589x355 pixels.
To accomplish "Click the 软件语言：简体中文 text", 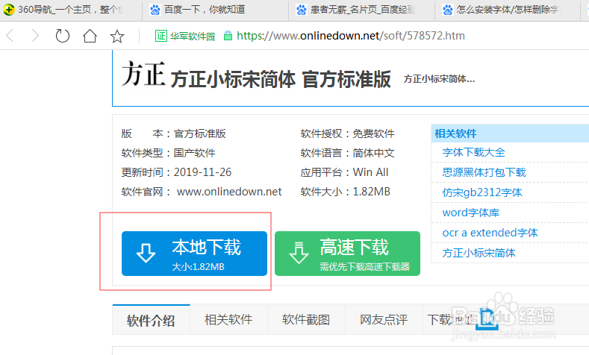I will pos(347,153).
